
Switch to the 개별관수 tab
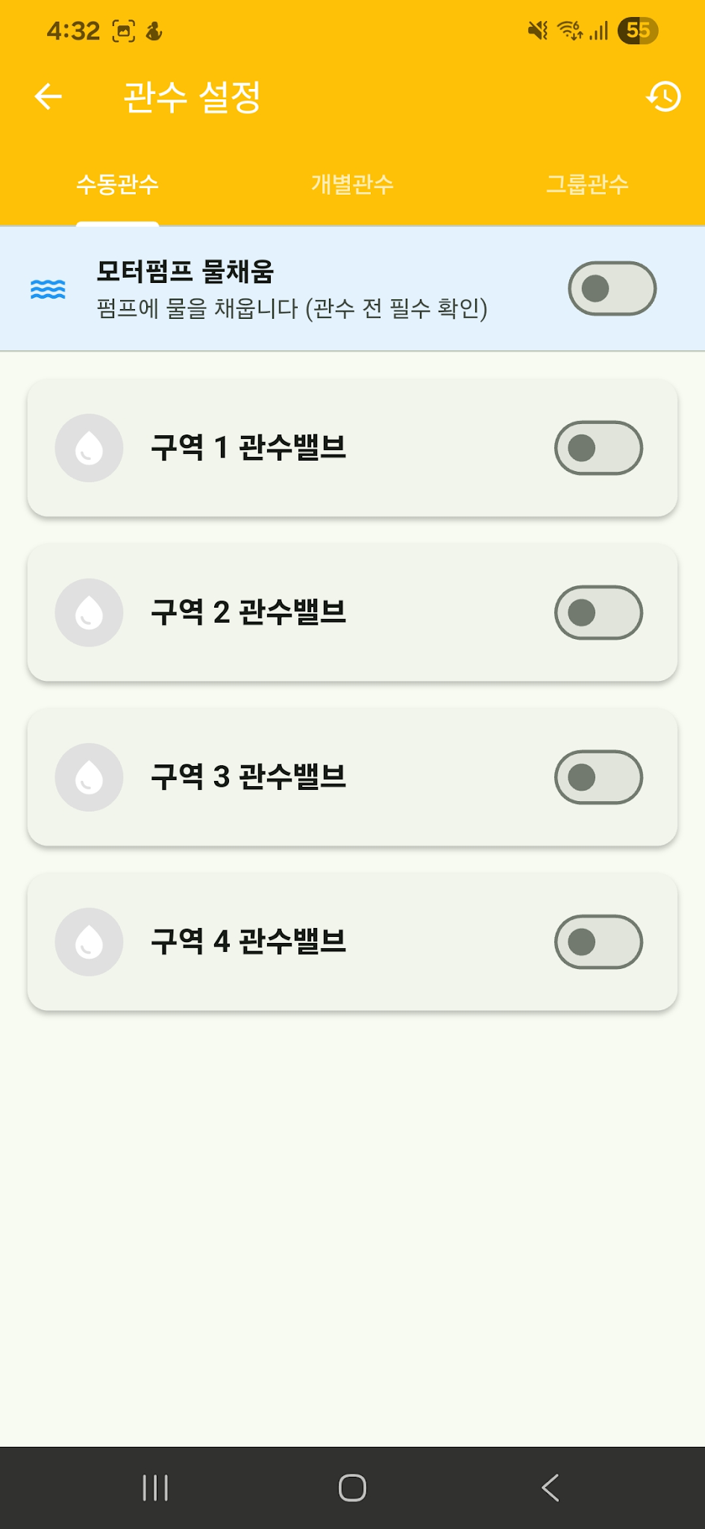tap(352, 184)
